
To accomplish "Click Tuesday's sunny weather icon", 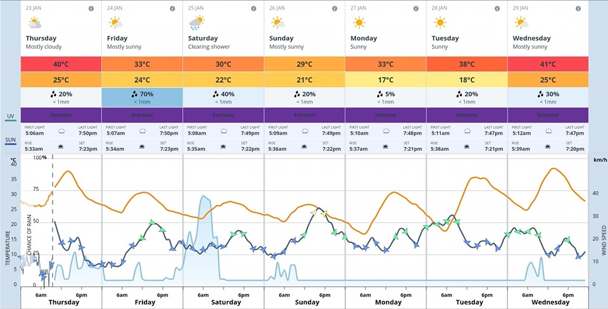I will (440, 23).
